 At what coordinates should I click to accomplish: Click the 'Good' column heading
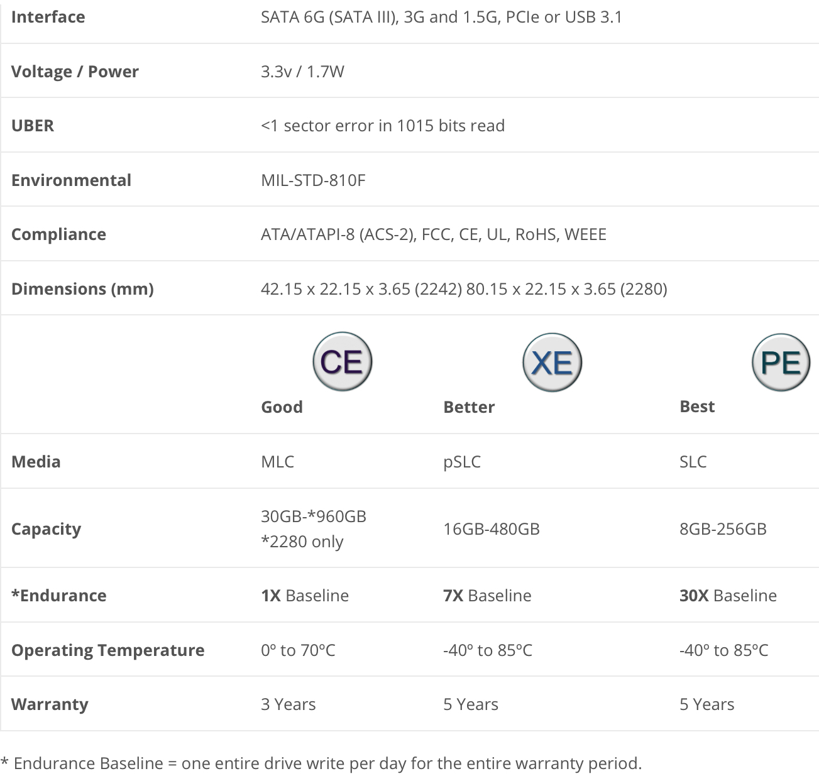[x=282, y=407]
